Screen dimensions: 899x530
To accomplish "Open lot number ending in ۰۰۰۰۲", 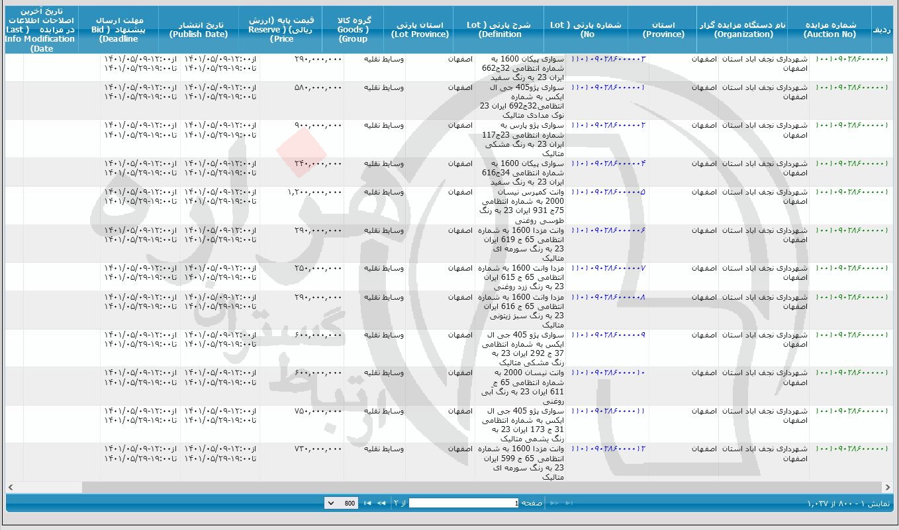I will (x=608, y=125).
